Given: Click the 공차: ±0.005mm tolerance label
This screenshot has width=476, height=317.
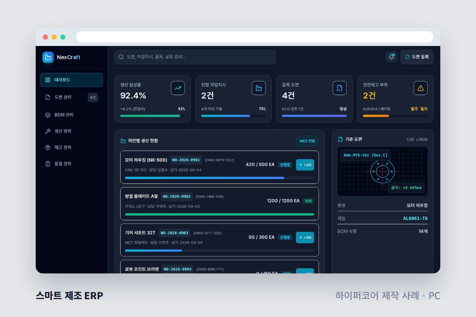Looking at the screenshot, I should [406, 187].
